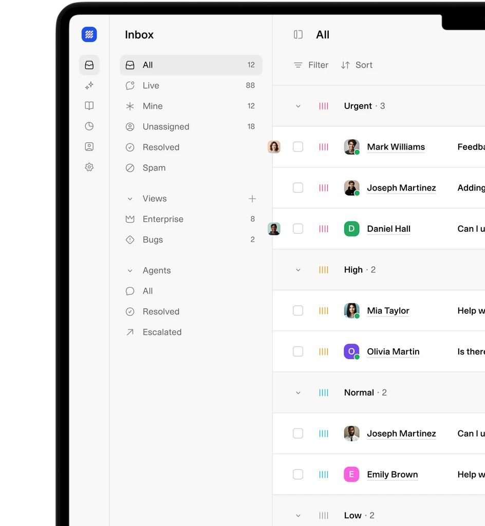This screenshot has width=485, height=526.
Task: Tick the checkbox in Olivia Martin's row
Action: [298, 351]
